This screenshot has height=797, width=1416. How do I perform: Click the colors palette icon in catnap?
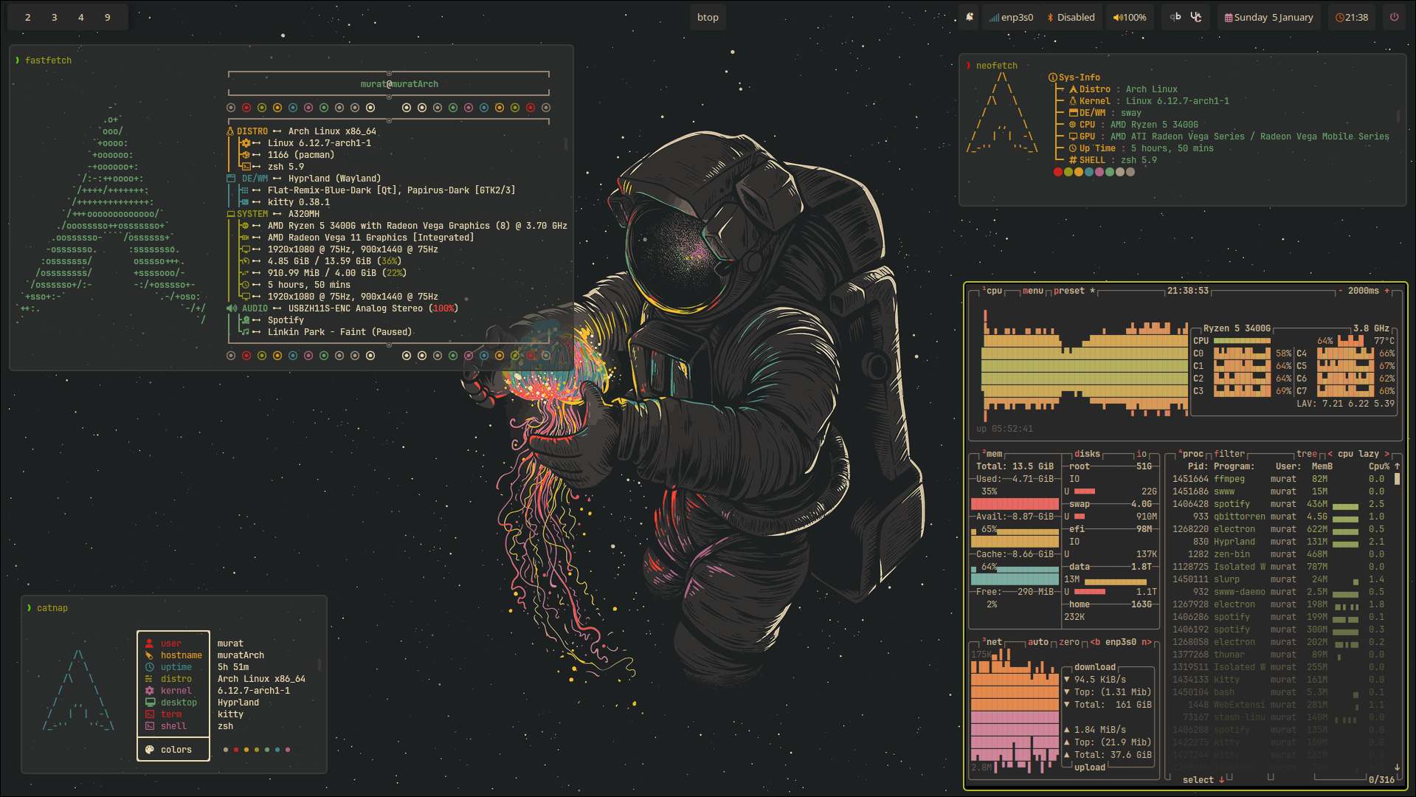click(x=149, y=750)
